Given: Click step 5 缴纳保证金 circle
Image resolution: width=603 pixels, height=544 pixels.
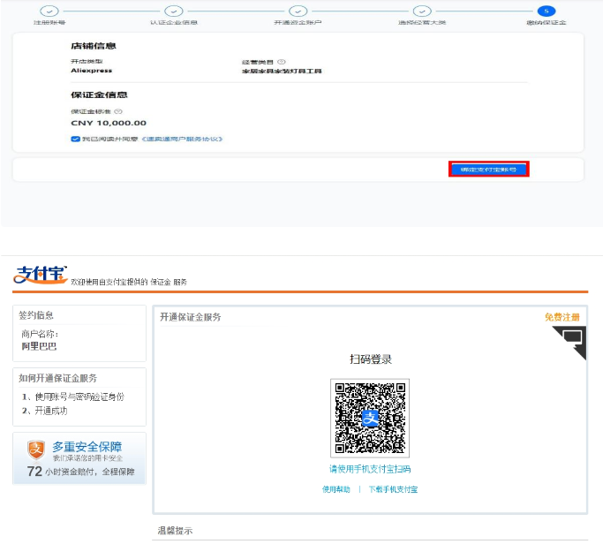Looking at the screenshot, I should [547, 11].
